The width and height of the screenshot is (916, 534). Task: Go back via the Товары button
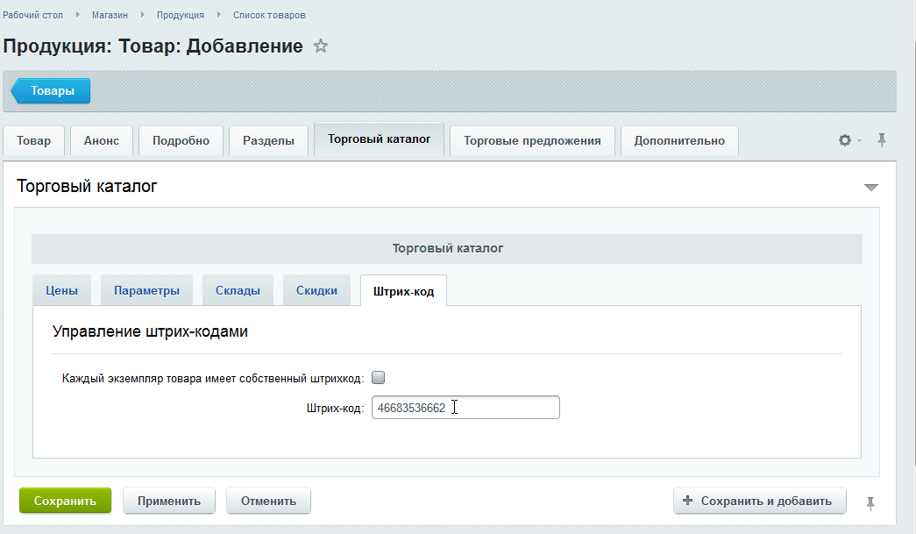(51, 90)
